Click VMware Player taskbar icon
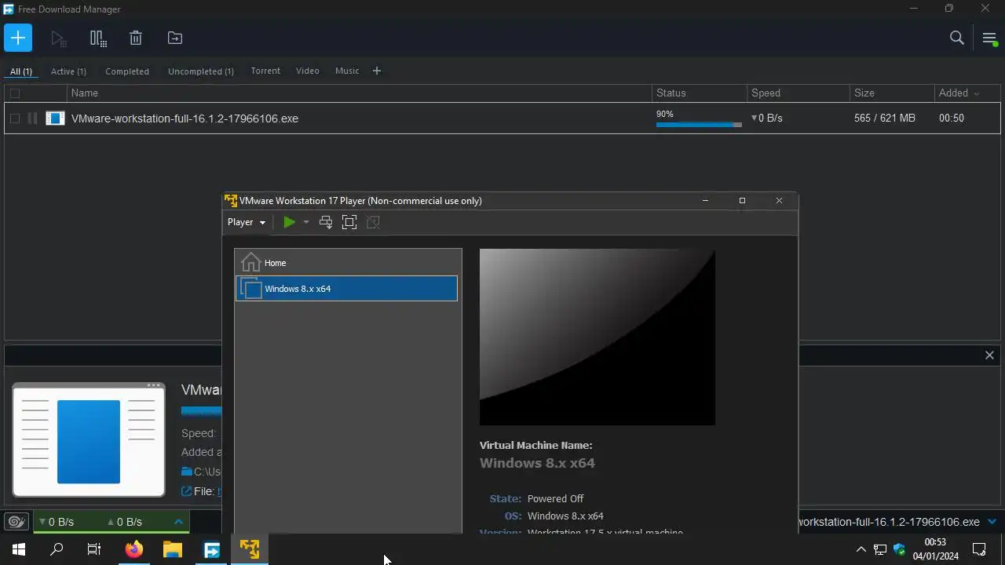Image resolution: width=1005 pixels, height=565 pixels. (x=250, y=549)
